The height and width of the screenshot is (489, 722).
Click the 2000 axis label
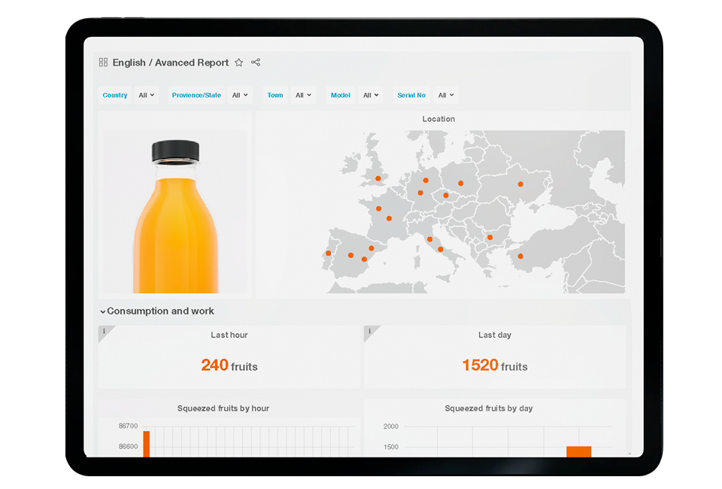point(390,427)
